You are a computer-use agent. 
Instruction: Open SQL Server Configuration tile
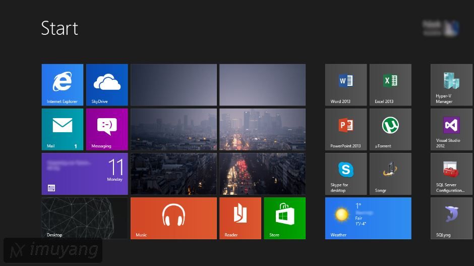click(x=452, y=174)
